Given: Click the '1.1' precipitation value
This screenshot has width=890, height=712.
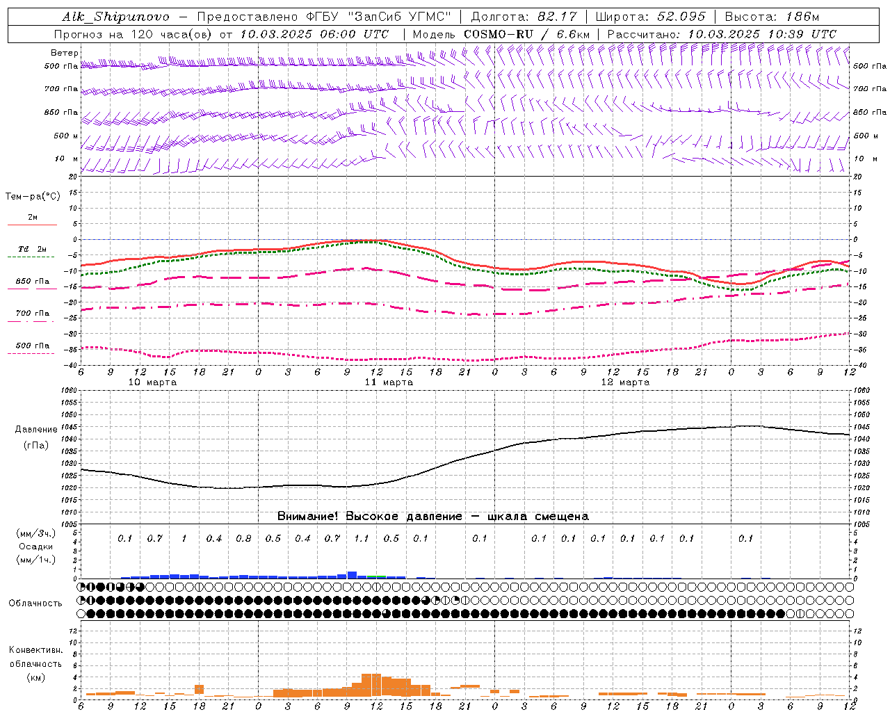Looking at the screenshot, I should (362, 538).
